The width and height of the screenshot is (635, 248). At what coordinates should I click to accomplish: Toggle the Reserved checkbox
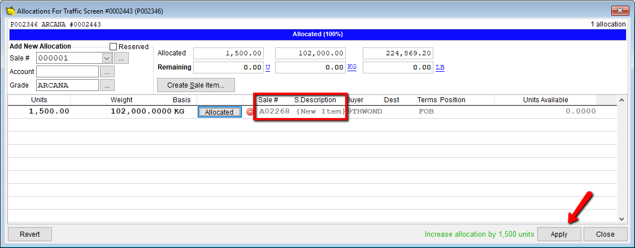(x=114, y=46)
